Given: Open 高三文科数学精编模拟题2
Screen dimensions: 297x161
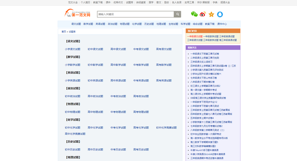Looking at the screenshot, I should click(x=203, y=146).
